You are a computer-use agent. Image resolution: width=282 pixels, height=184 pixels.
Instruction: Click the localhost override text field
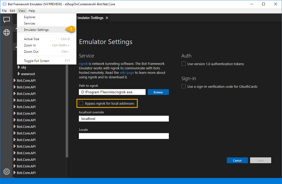click(124, 119)
